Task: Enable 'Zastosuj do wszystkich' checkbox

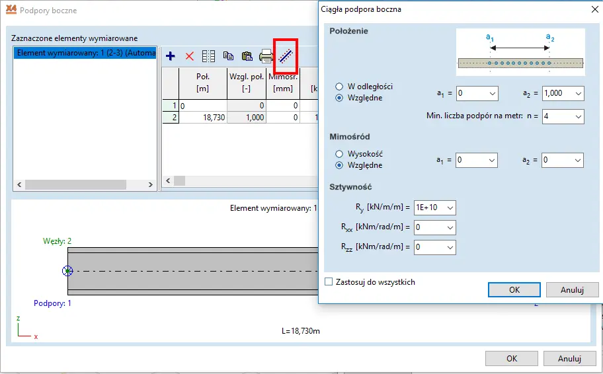Action: click(x=329, y=282)
